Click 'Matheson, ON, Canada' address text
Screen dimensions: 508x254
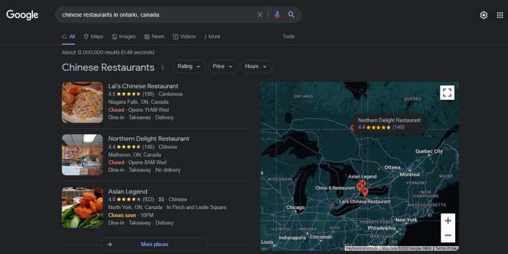[x=134, y=155]
